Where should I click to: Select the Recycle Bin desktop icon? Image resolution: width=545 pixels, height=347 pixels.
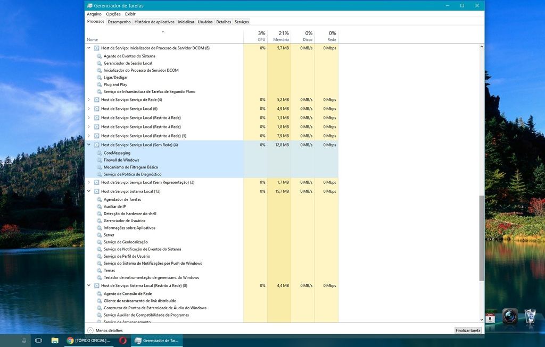pyautogui.click(x=530, y=316)
